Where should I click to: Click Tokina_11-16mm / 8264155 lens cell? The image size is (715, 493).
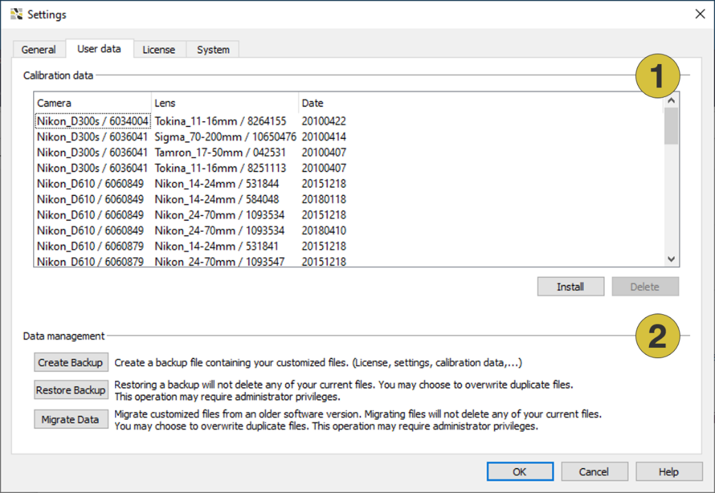coord(220,121)
